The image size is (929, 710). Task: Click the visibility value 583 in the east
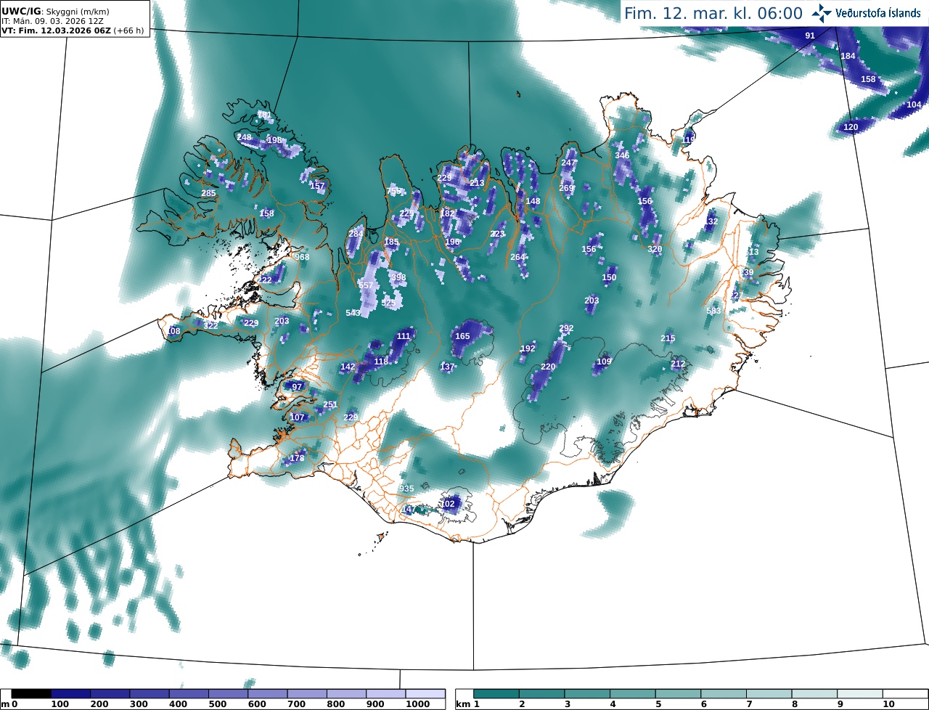(x=714, y=311)
